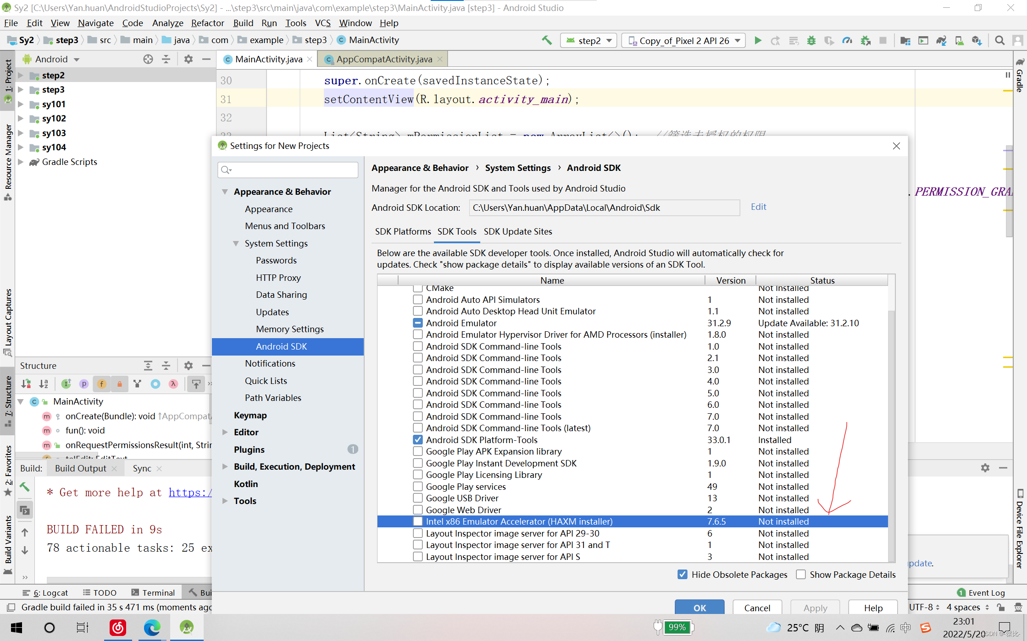The width and height of the screenshot is (1027, 641).
Task: Expand the Editor settings category
Action: tap(225, 432)
